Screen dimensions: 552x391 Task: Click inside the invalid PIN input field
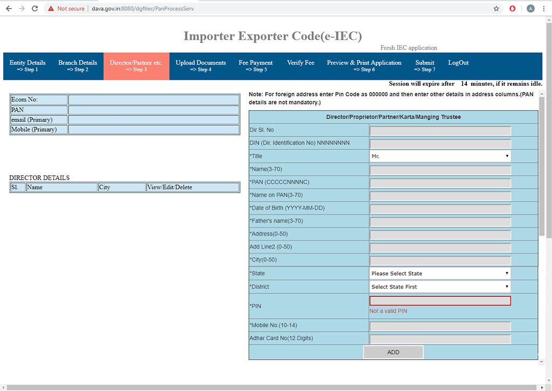point(439,300)
